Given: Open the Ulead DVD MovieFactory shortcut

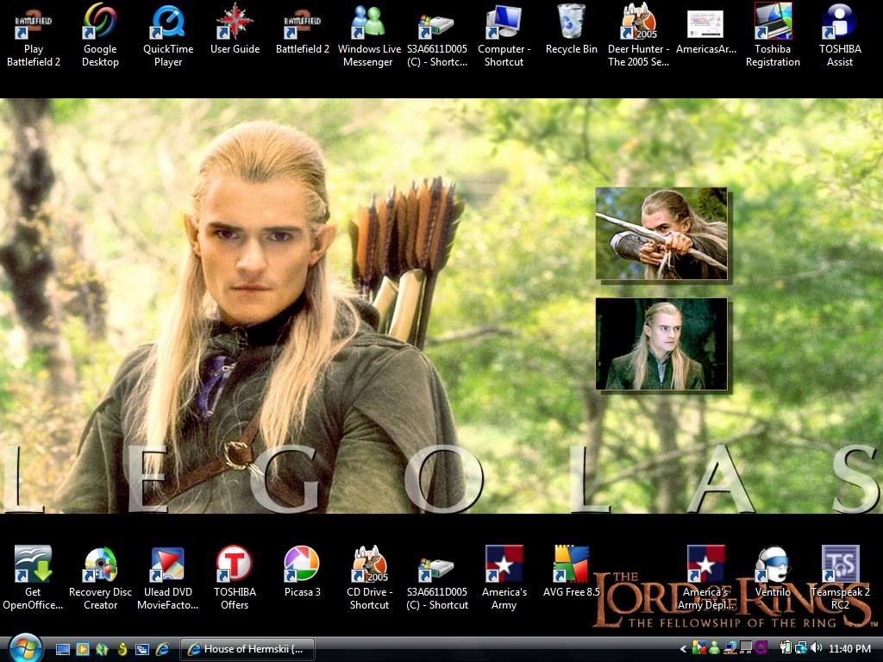Looking at the screenshot, I should pyautogui.click(x=167, y=565).
